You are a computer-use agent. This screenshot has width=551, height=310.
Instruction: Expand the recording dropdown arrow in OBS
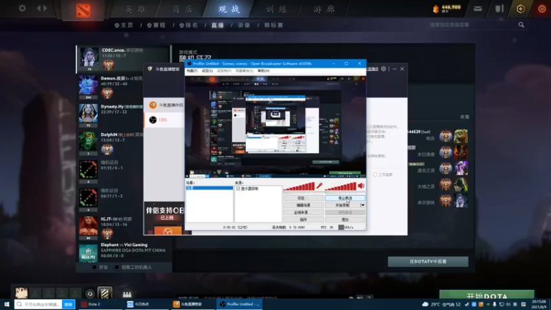tap(363, 205)
